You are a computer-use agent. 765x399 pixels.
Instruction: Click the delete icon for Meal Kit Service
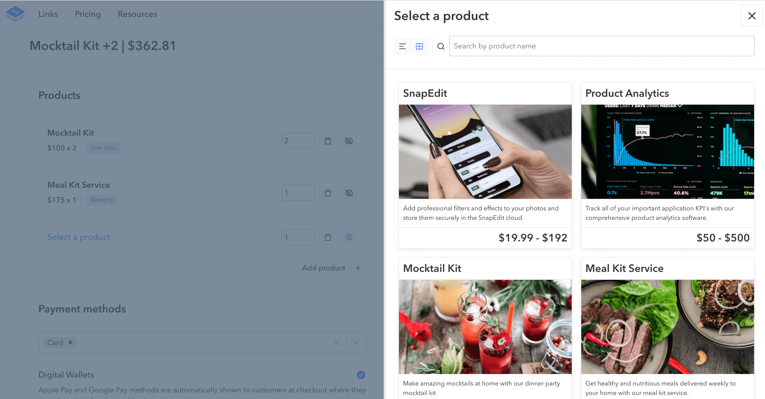tap(328, 193)
